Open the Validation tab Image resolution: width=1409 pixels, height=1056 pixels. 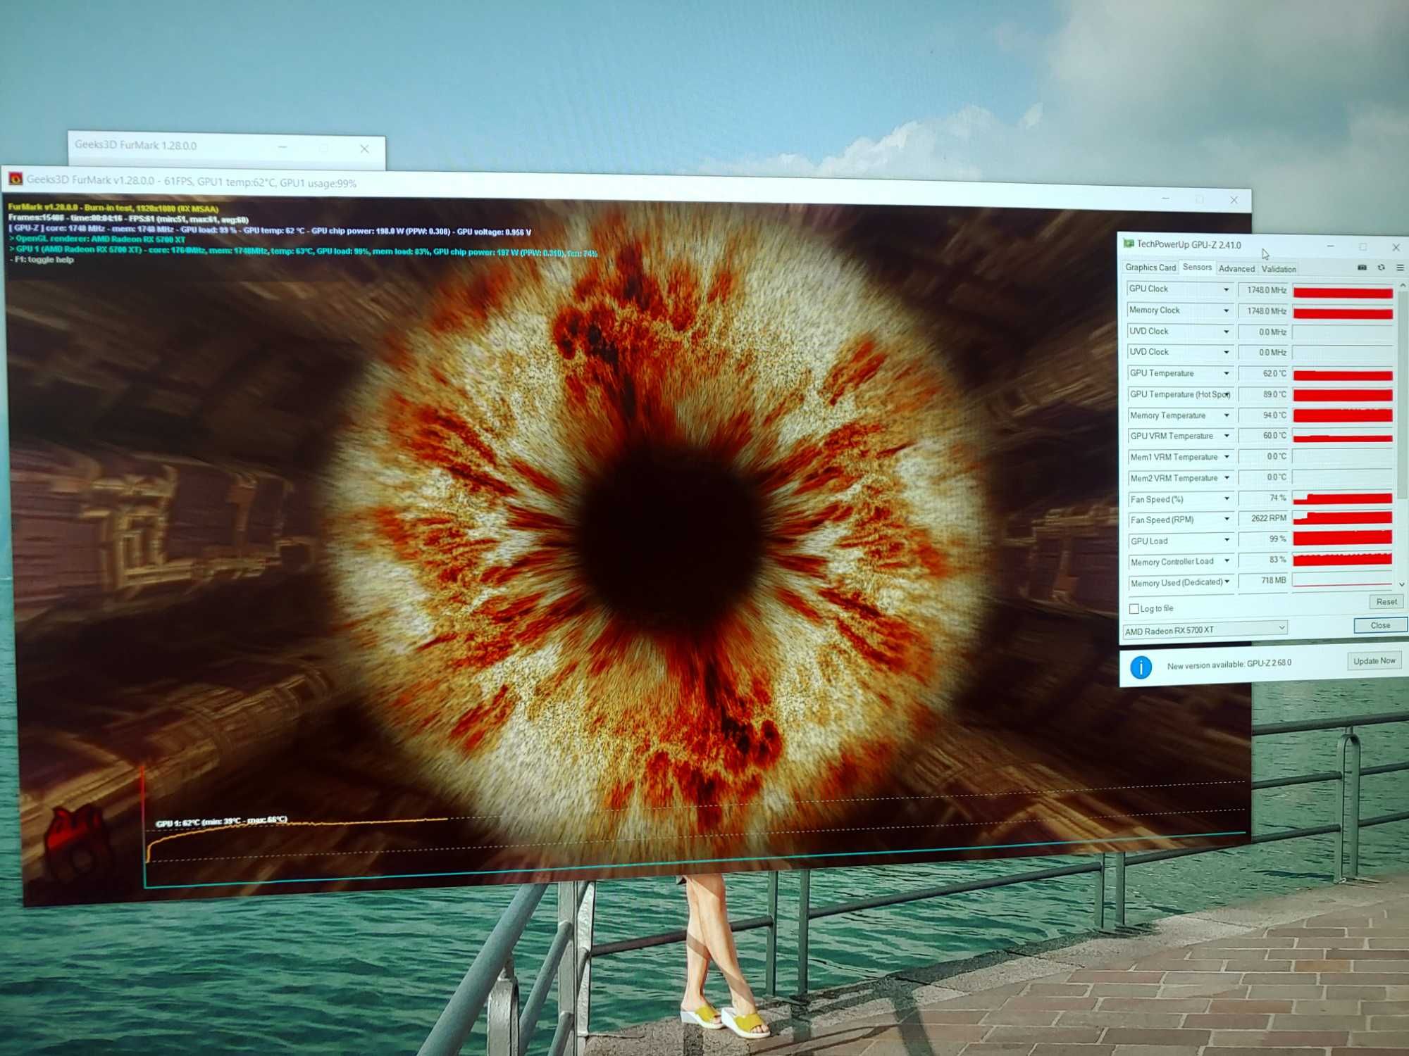coord(1278,269)
